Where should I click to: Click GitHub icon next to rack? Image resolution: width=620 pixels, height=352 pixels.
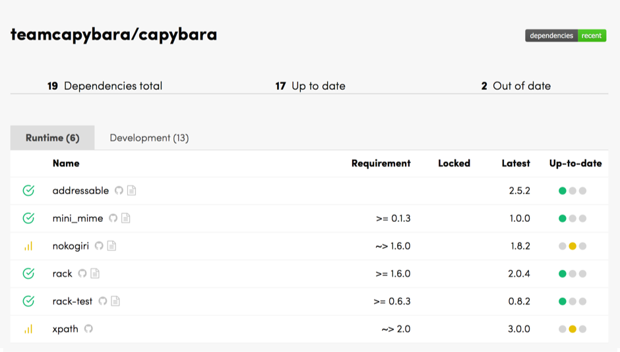pyautogui.click(x=82, y=273)
